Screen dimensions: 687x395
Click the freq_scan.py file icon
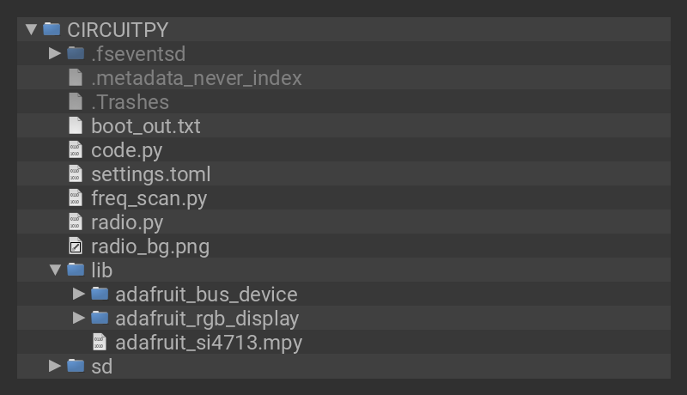click(76, 197)
